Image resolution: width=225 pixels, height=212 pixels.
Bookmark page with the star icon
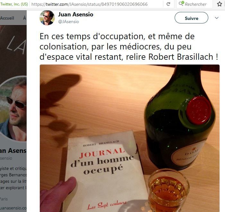coord(220,4)
